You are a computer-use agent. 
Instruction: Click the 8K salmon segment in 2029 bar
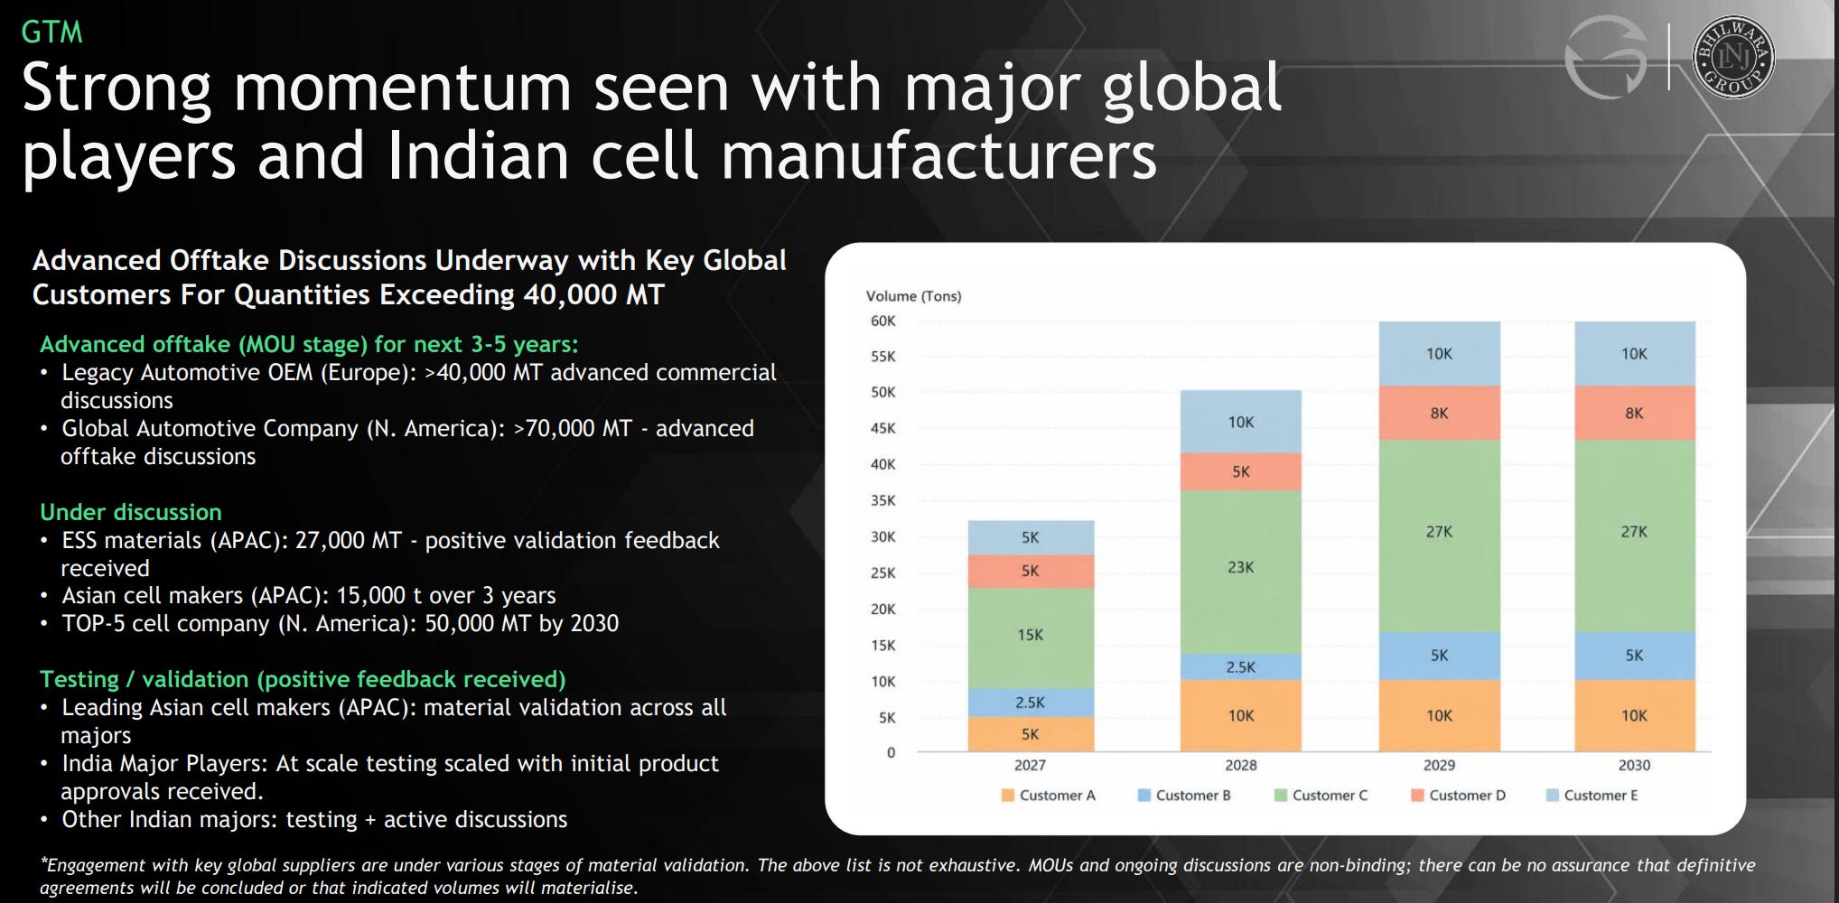coord(1440,413)
